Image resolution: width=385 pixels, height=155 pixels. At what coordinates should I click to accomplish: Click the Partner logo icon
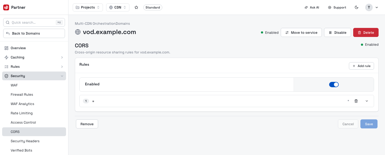point(6,7)
